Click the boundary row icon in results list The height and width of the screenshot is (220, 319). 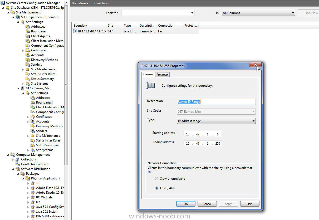(75, 31)
